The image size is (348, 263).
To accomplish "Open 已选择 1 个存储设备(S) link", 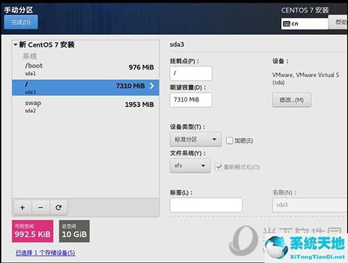I will point(45,253).
